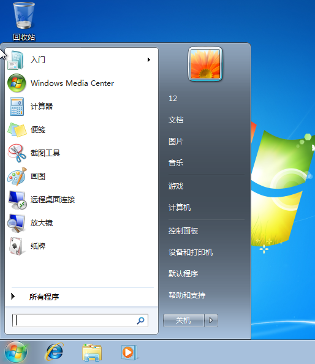Launch the 计算器 calculator icon

tap(17, 107)
